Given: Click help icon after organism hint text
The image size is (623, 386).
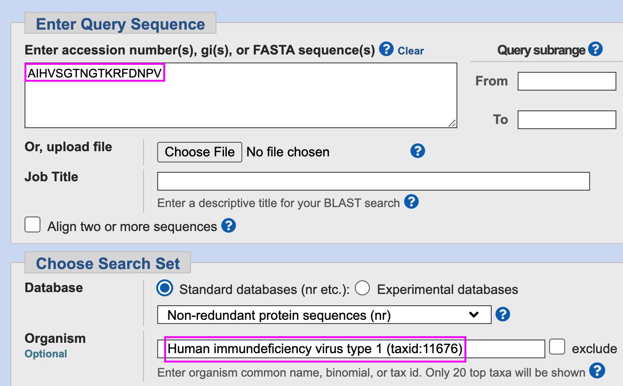Looking at the screenshot, I should [x=597, y=371].
